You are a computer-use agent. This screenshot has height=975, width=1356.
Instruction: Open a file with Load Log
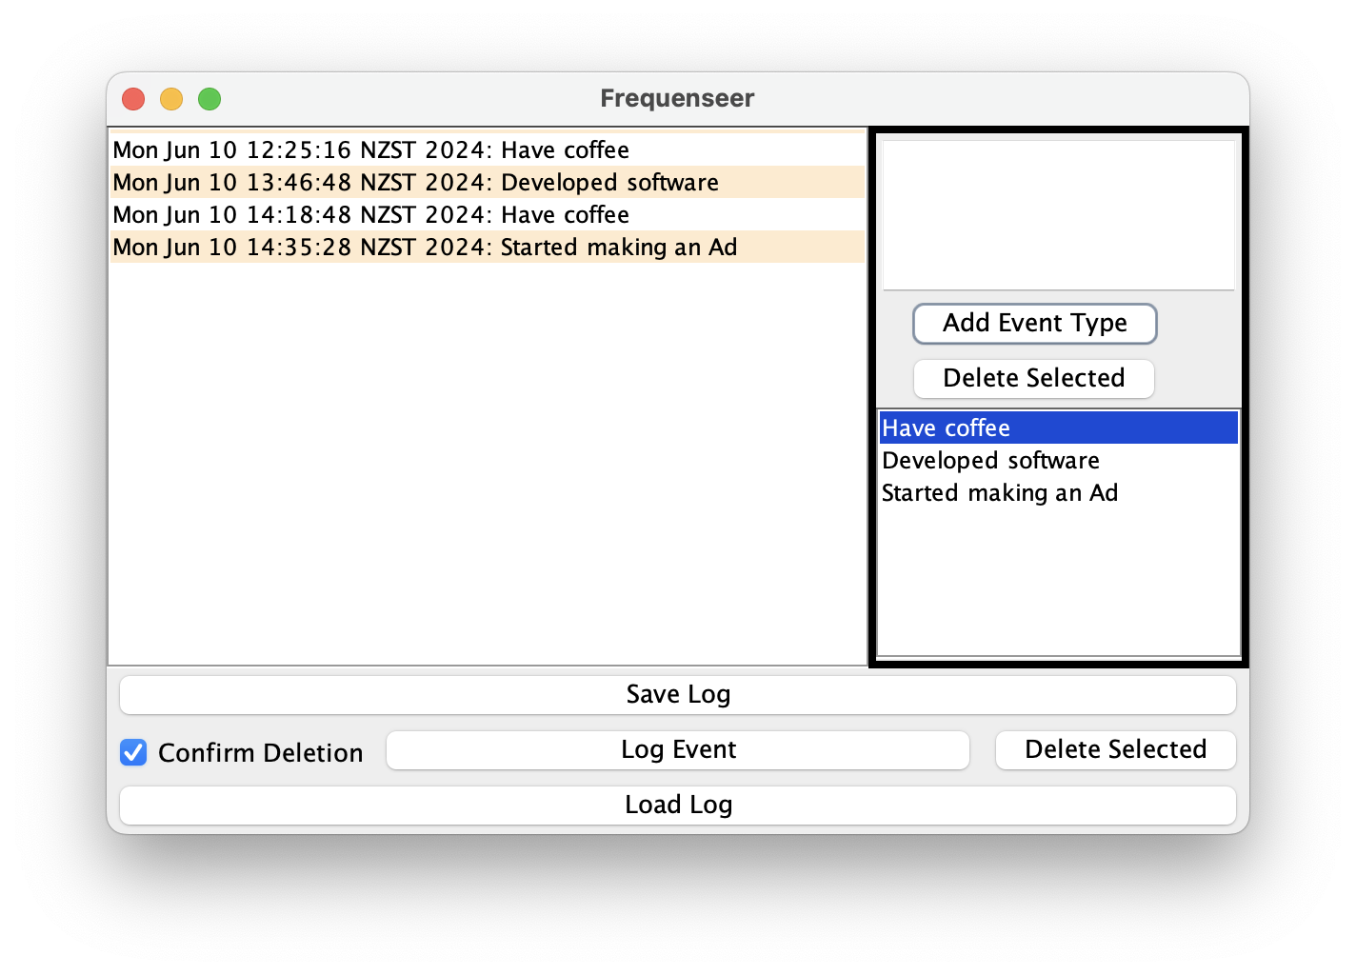tap(678, 806)
